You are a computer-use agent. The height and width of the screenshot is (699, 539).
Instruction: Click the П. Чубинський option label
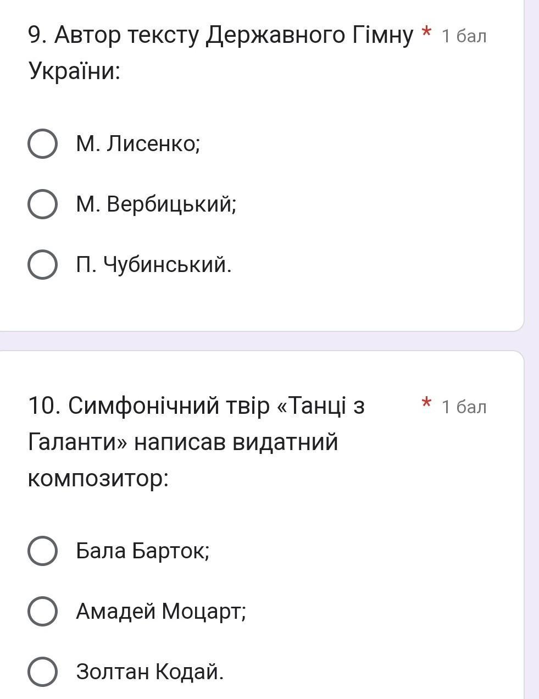(x=154, y=265)
